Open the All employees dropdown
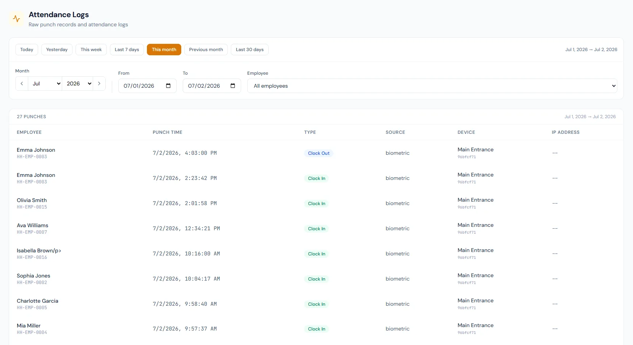Image resolution: width=633 pixels, height=345 pixels. coord(432,86)
